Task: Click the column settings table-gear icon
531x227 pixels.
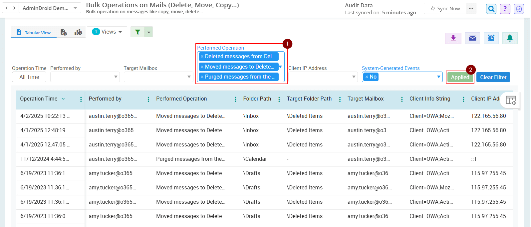Action: [x=511, y=100]
